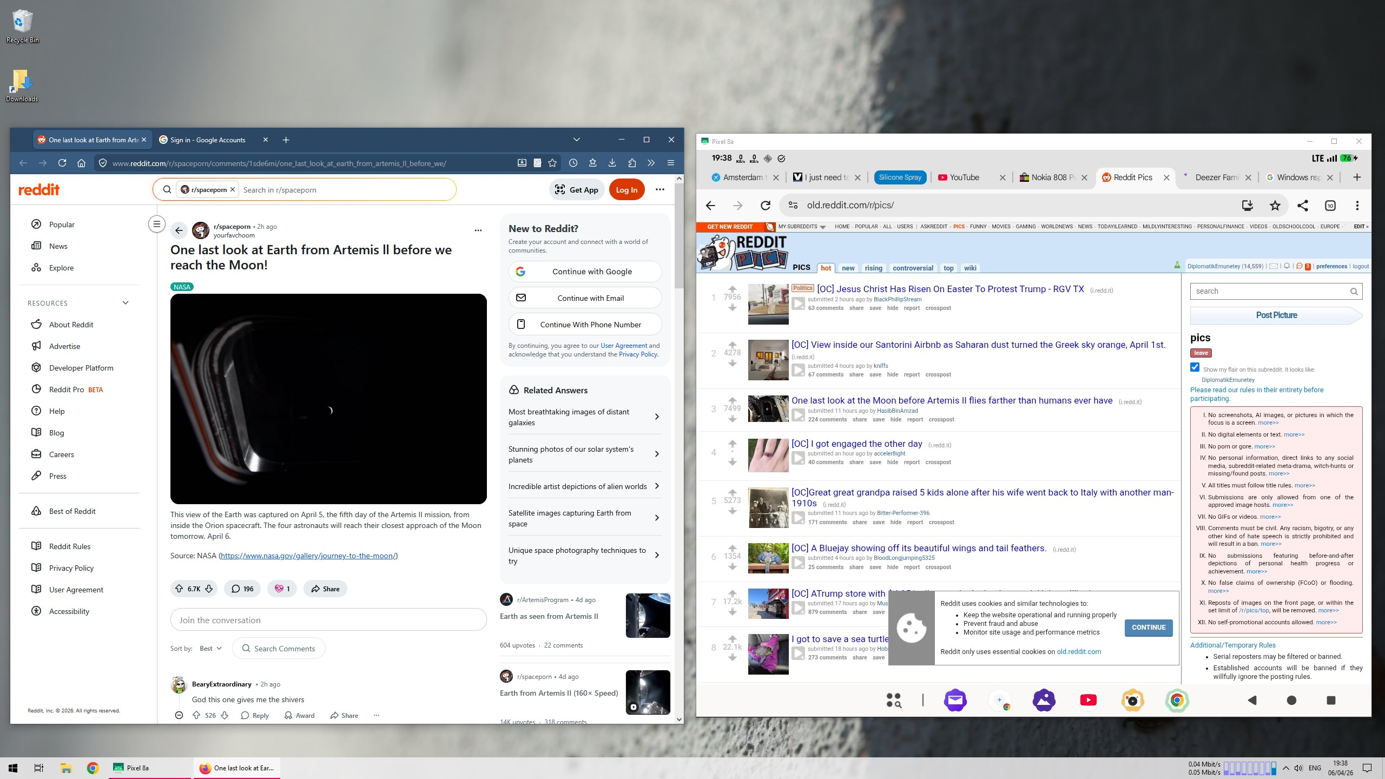Open the tab switcher showing 10 tabs
1385x779 pixels.
1330,206
